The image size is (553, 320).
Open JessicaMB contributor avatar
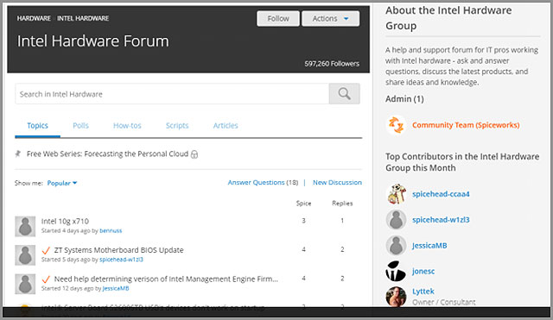[x=396, y=245]
